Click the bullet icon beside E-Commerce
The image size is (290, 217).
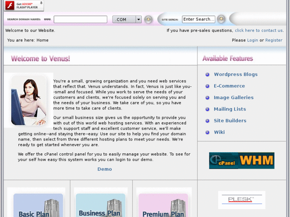click(207, 86)
